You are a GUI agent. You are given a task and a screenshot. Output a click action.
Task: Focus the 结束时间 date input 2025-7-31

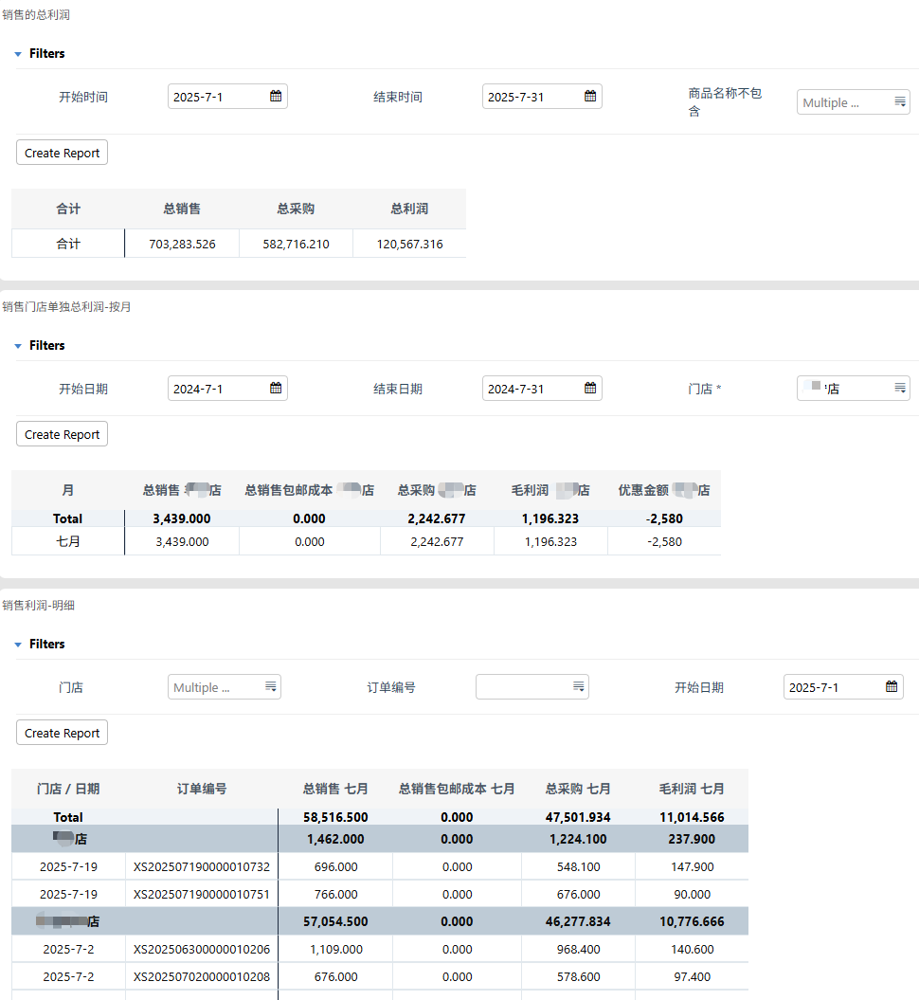coord(542,97)
